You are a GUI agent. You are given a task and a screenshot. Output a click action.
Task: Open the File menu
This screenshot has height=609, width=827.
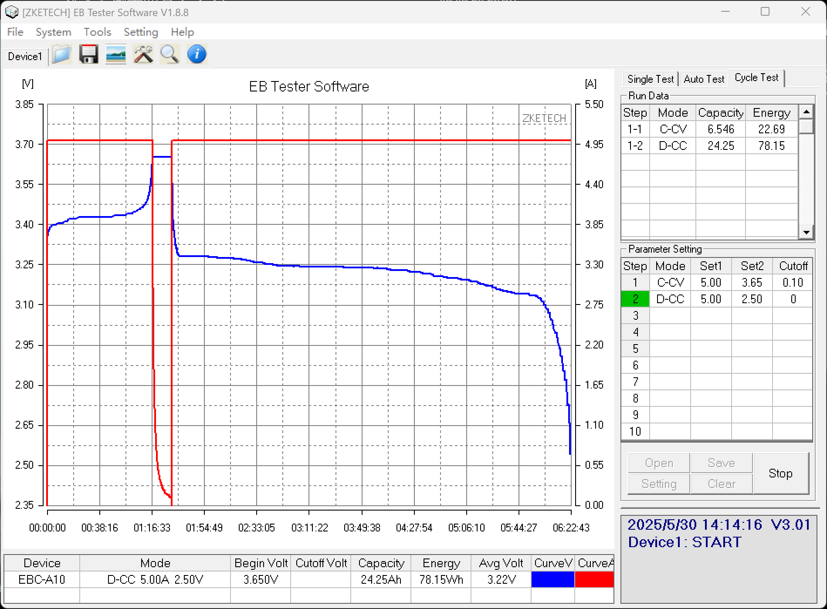15,32
